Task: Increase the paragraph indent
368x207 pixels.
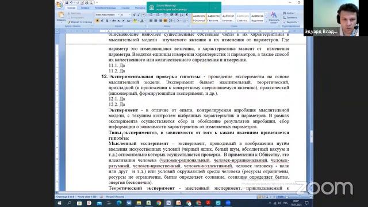Action: pos(177,15)
